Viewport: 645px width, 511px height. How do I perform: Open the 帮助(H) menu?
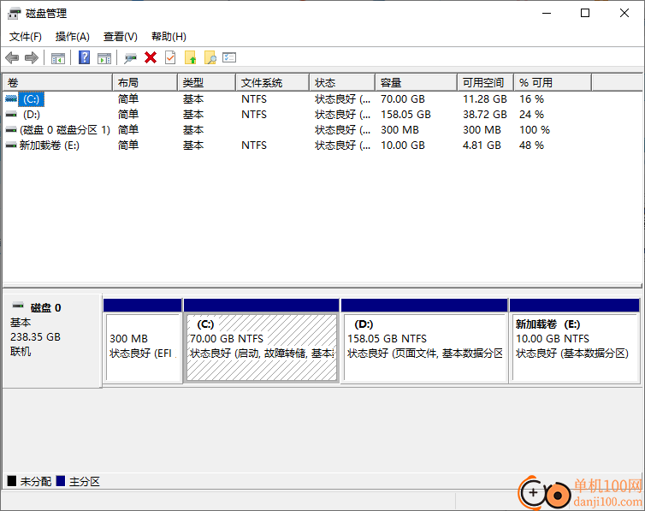click(x=169, y=37)
